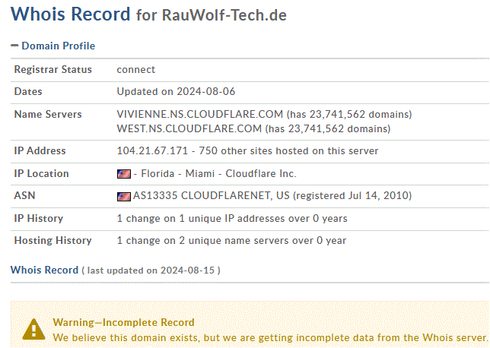
Task: Collapse the Domain Profile section
Action: click(x=14, y=46)
